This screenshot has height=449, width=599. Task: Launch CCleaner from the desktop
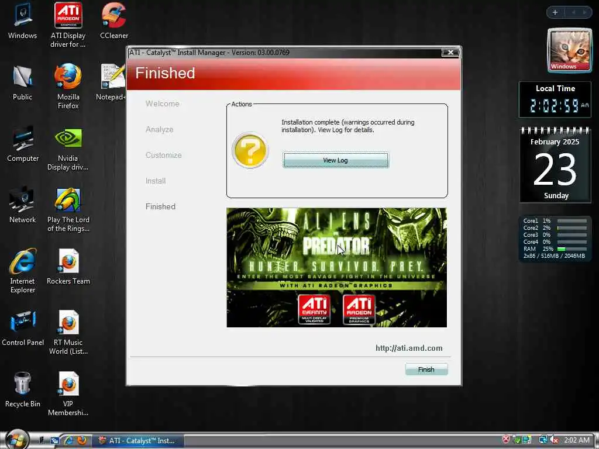point(114,21)
